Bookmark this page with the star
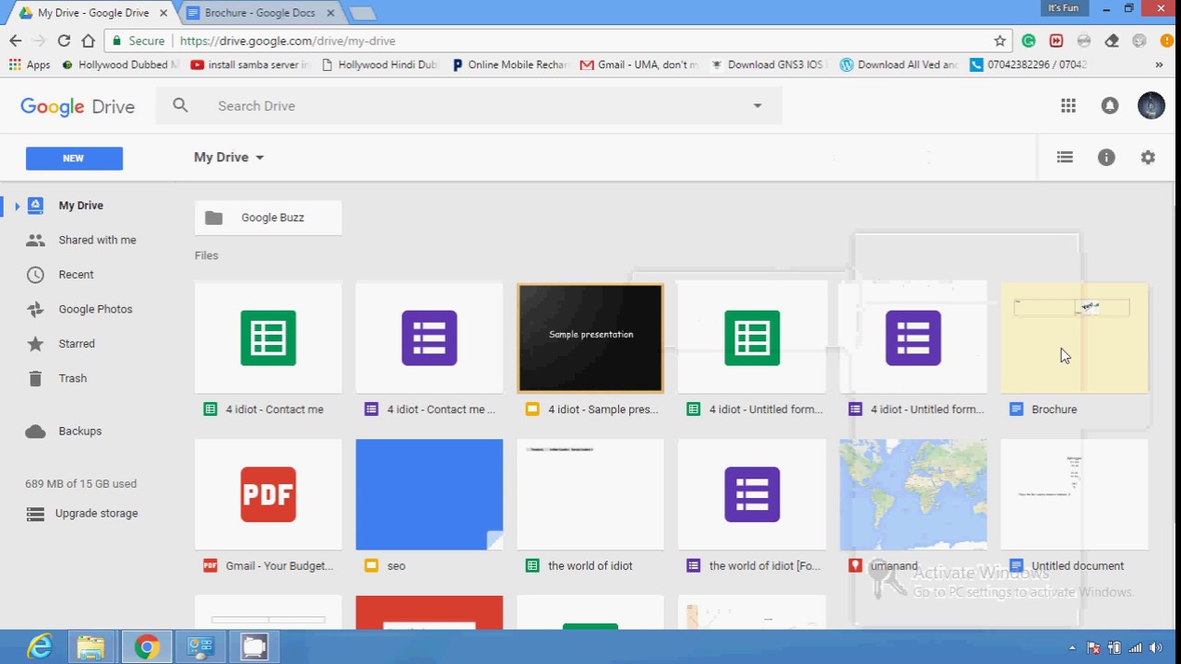Viewport: 1181px width, 664px height. click(x=1000, y=41)
